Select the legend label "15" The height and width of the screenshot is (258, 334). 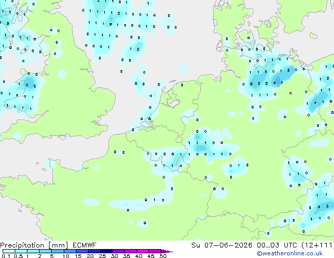[78, 256]
